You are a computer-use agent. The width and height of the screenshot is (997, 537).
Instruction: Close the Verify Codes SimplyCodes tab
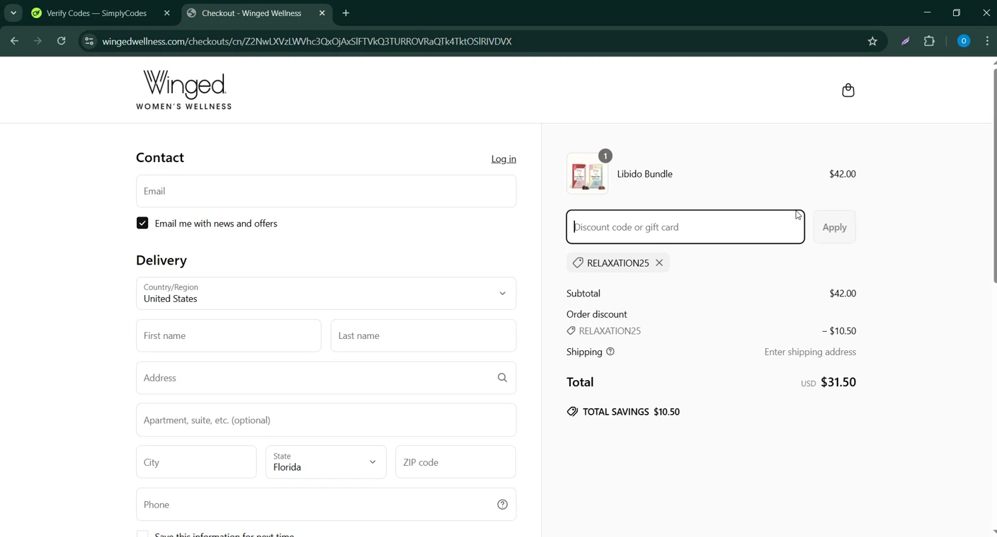(167, 13)
